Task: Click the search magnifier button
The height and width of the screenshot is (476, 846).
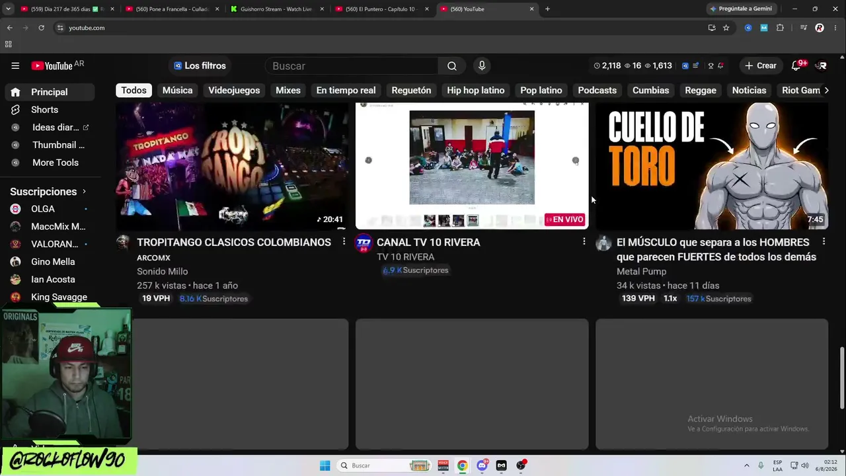Action: pyautogui.click(x=452, y=65)
